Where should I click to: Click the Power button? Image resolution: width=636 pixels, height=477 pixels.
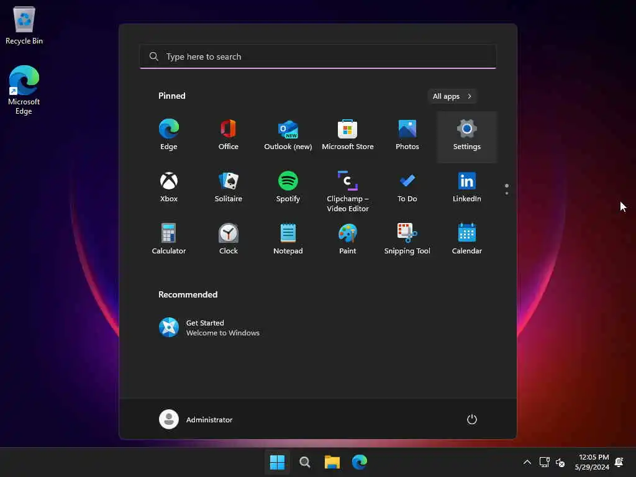pyautogui.click(x=472, y=419)
